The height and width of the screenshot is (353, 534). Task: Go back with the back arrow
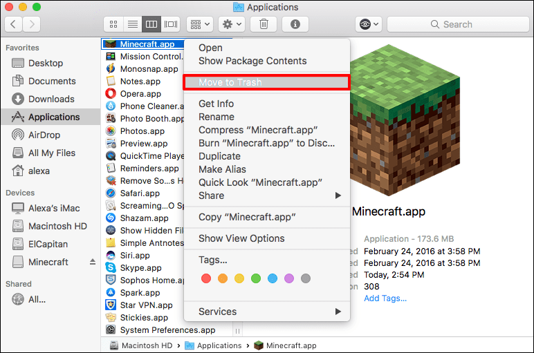point(14,24)
